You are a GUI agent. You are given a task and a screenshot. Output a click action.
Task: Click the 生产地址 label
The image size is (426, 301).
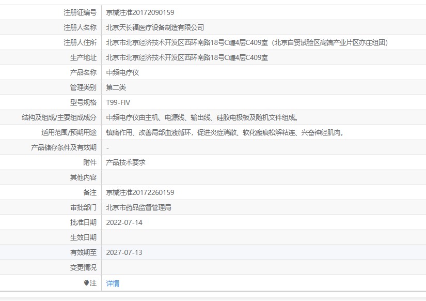tap(83, 57)
